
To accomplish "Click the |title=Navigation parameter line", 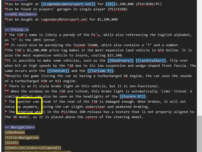I will pyautogui.click(x=22, y=137).
